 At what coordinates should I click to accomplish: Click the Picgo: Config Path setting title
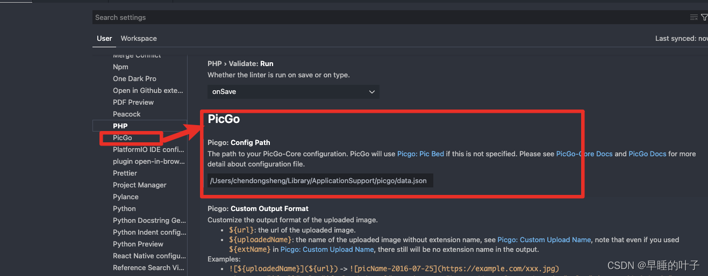tap(239, 143)
